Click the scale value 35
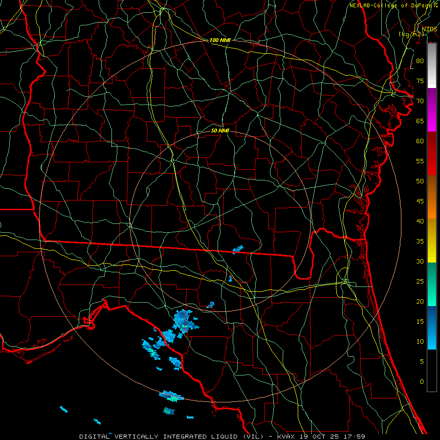Screen dimensions: 440x440 (x=420, y=242)
